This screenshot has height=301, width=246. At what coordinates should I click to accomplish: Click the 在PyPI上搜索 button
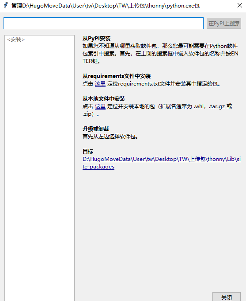224,23
